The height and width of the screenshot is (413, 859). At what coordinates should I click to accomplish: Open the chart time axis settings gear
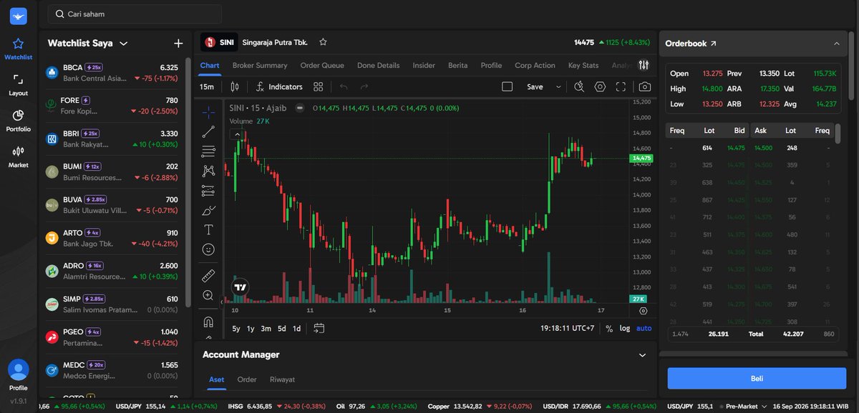[643, 311]
